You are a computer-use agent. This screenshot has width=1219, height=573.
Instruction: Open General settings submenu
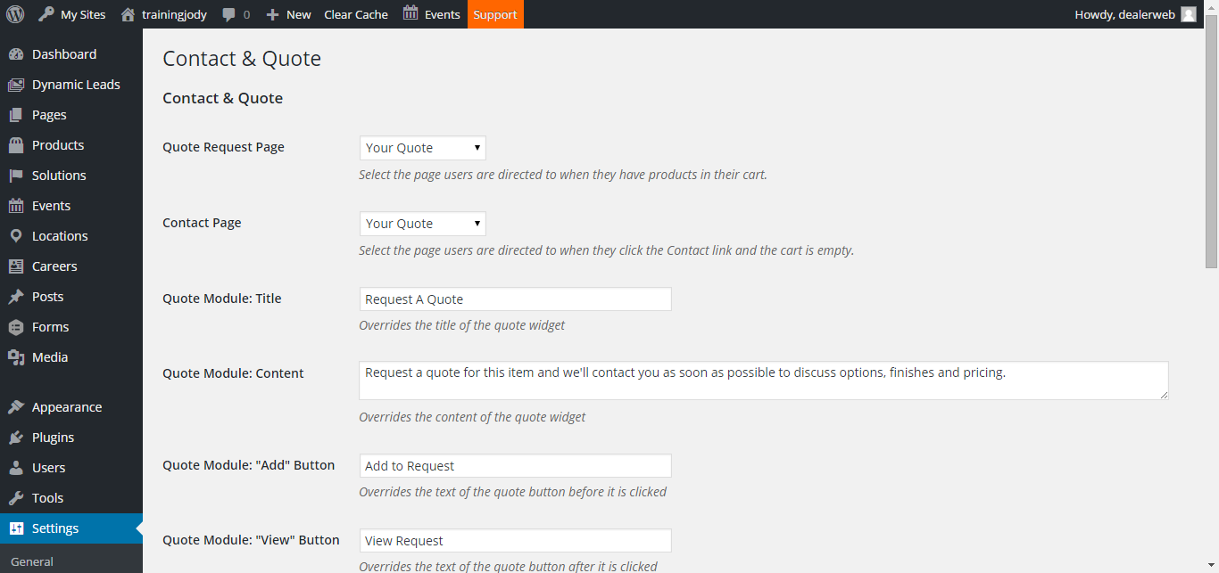[32, 561]
